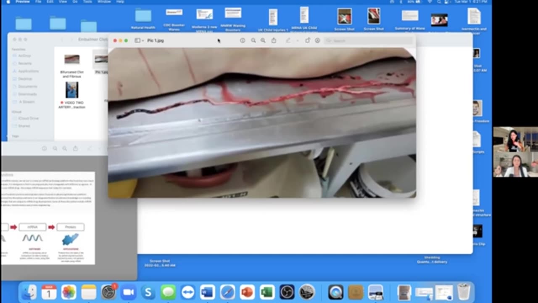The image size is (538, 303).
Task: Open Safari from the Dock
Action: tap(227, 292)
